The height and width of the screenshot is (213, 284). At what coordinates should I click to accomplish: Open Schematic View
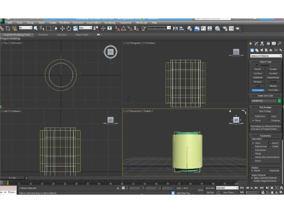210,28
